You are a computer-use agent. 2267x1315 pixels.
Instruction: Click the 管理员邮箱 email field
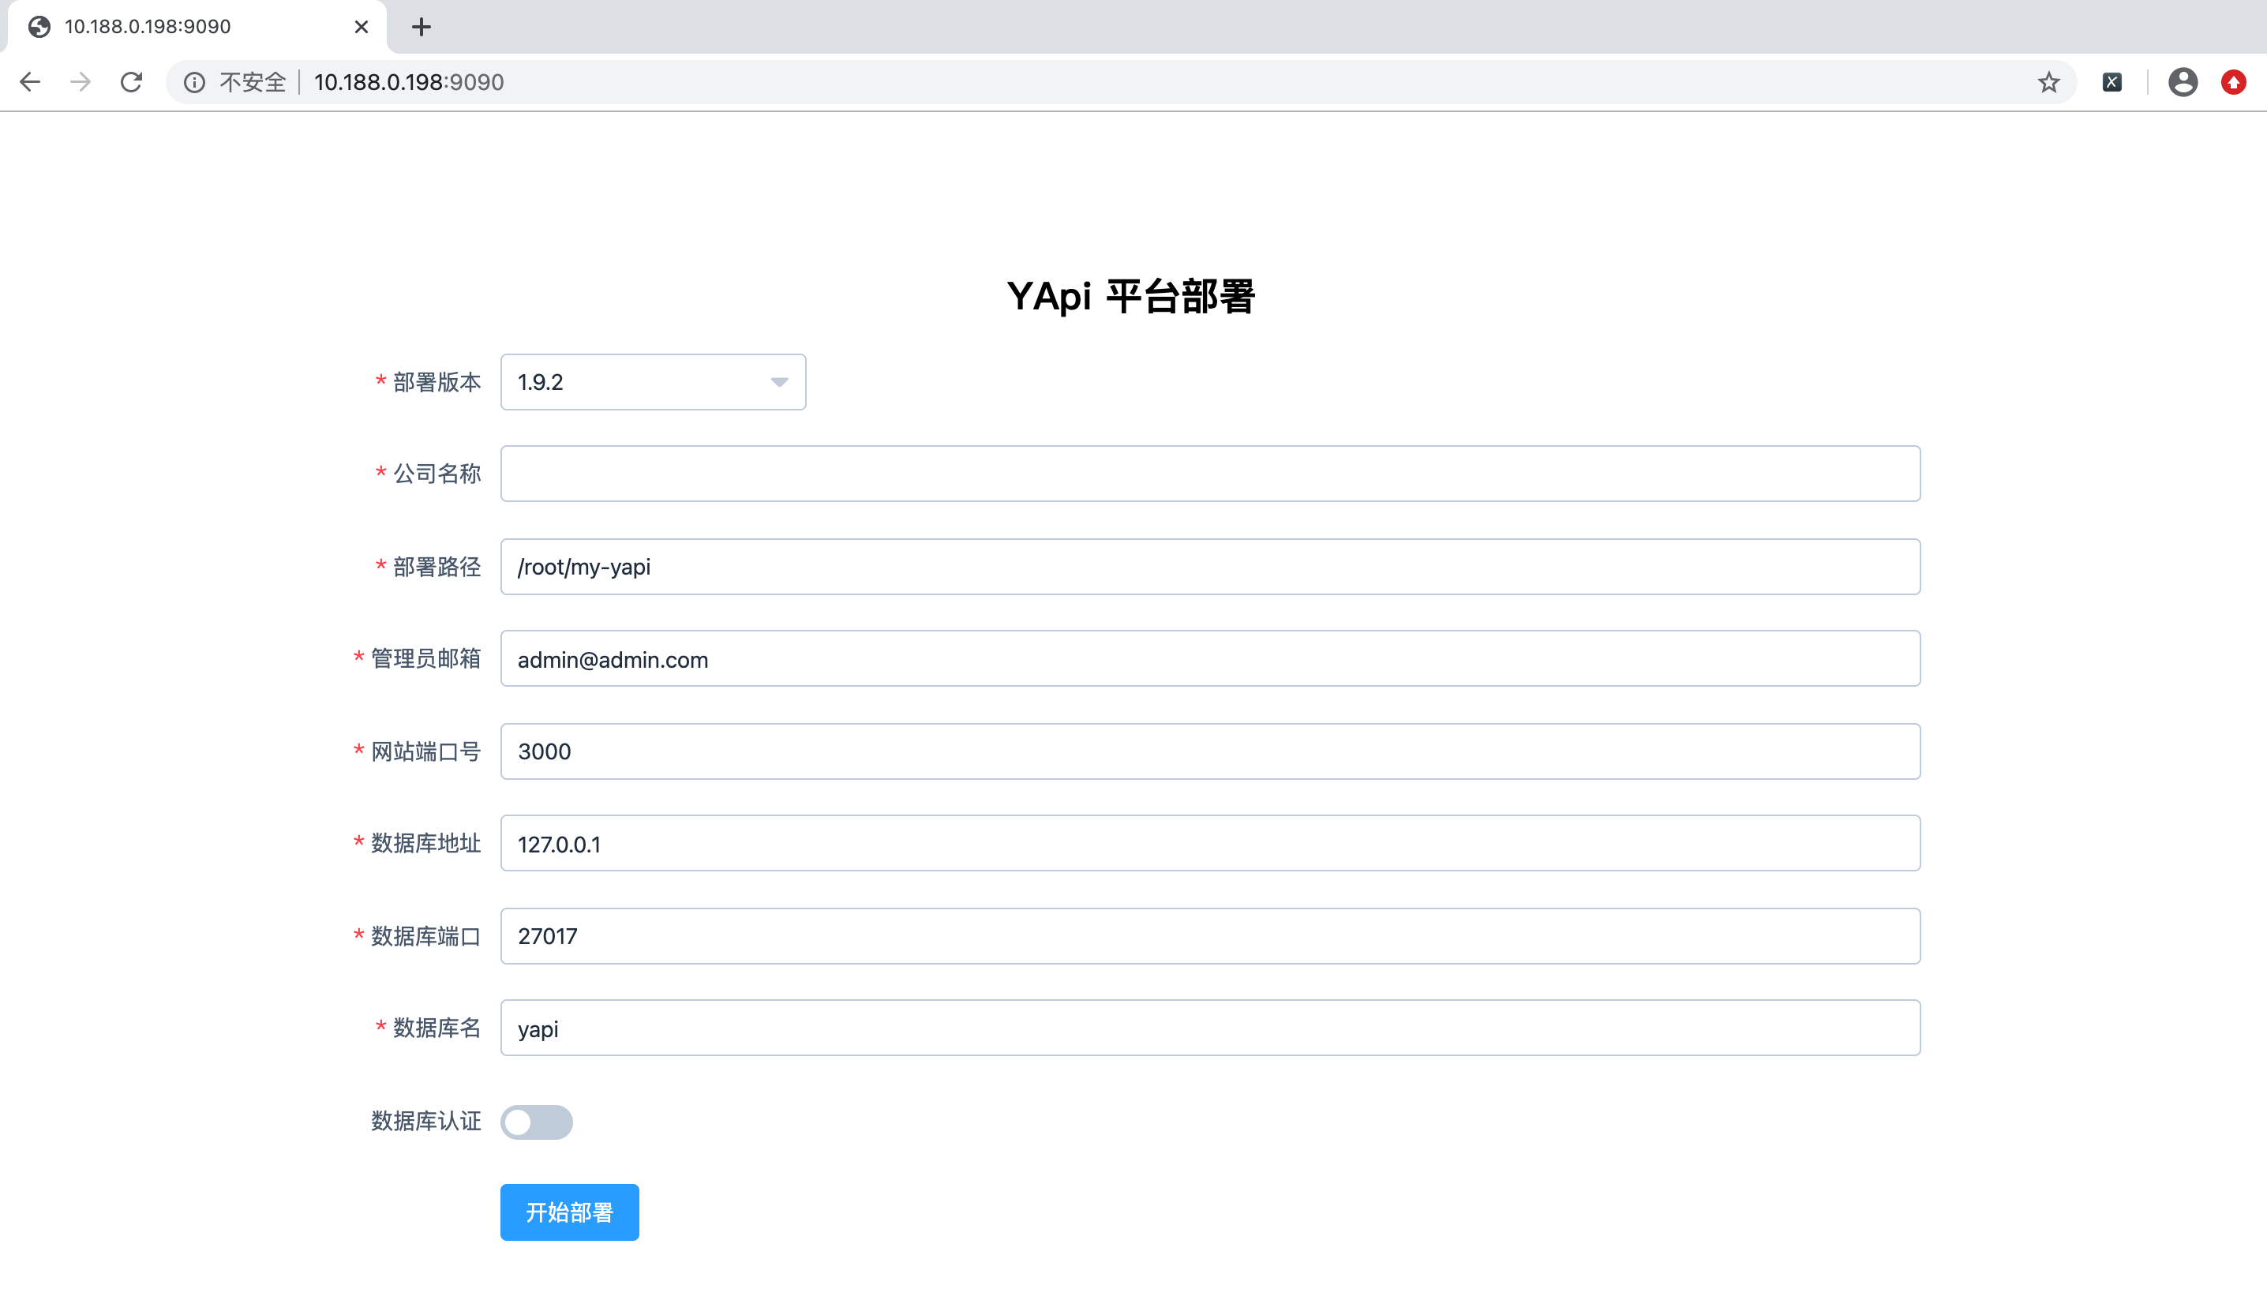(x=1210, y=658)
